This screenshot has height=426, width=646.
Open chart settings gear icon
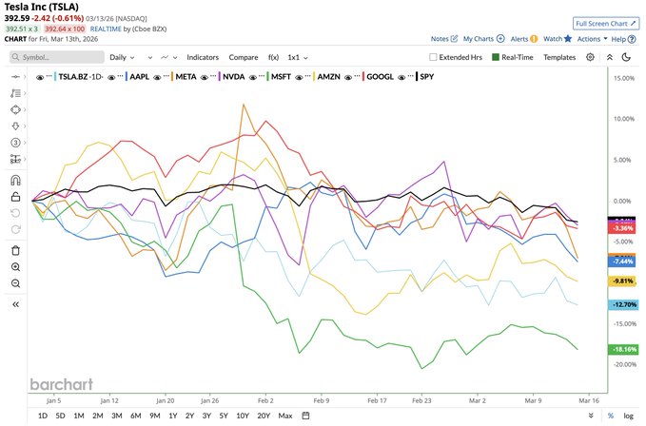pos(590,57)
